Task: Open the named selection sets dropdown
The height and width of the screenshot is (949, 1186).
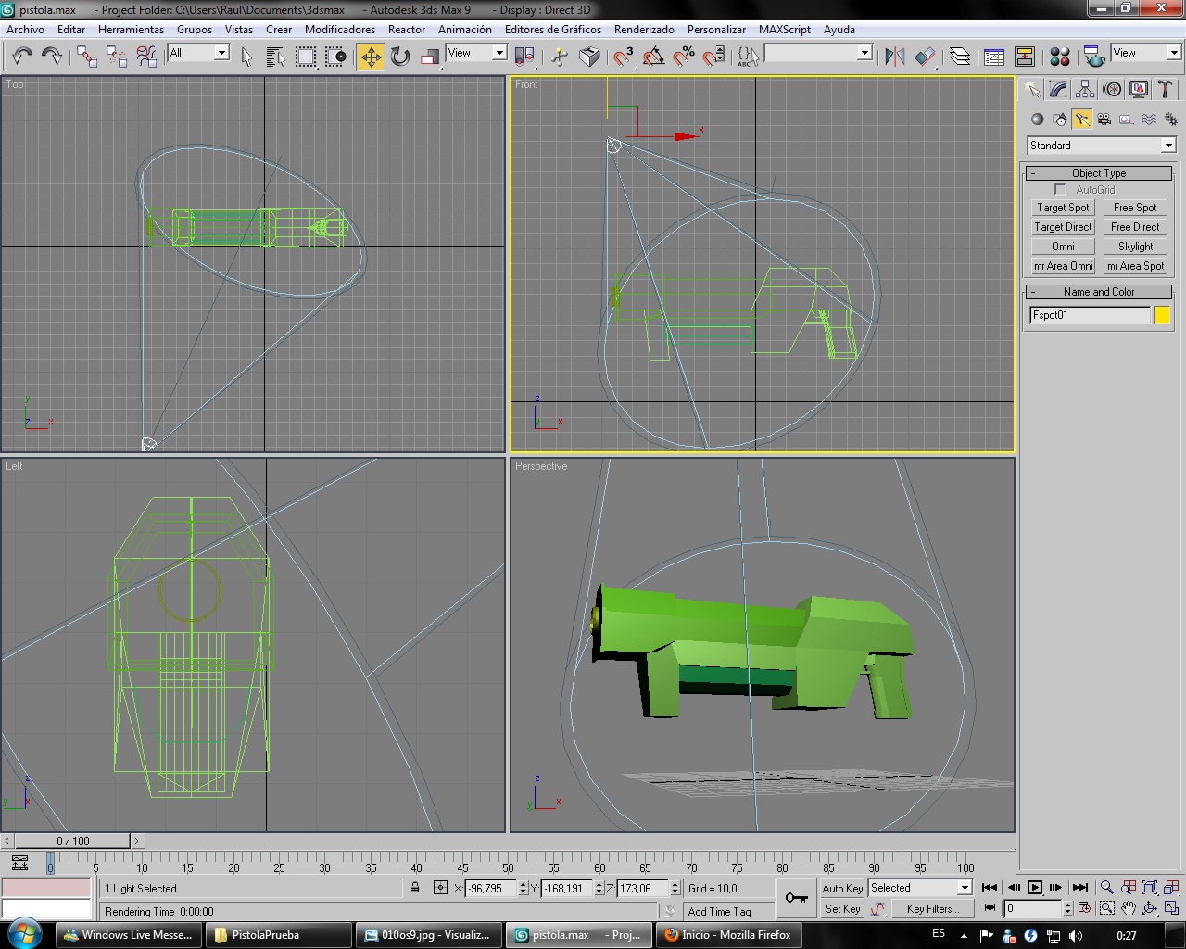Action: pos(818,53)
